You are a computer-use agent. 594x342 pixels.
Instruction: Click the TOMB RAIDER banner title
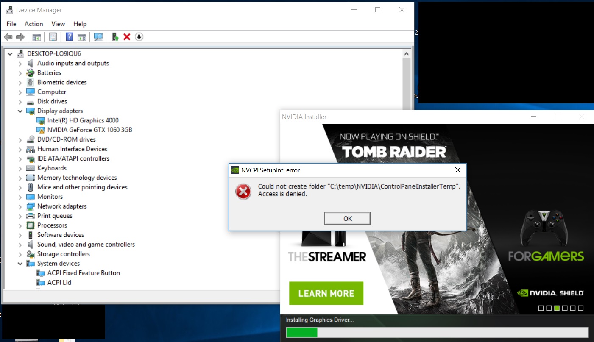394,152
